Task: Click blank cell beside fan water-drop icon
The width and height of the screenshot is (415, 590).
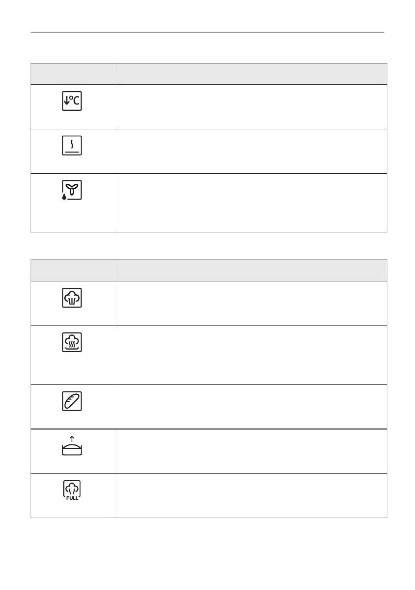Action: [x=251, y=203]
